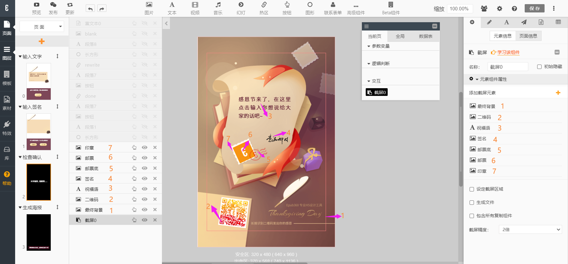This screenshot has height=264, width=568.
Task: Hide the 印章 layer with eye icon
Action: pyautogui.click(x=144, y=147)
